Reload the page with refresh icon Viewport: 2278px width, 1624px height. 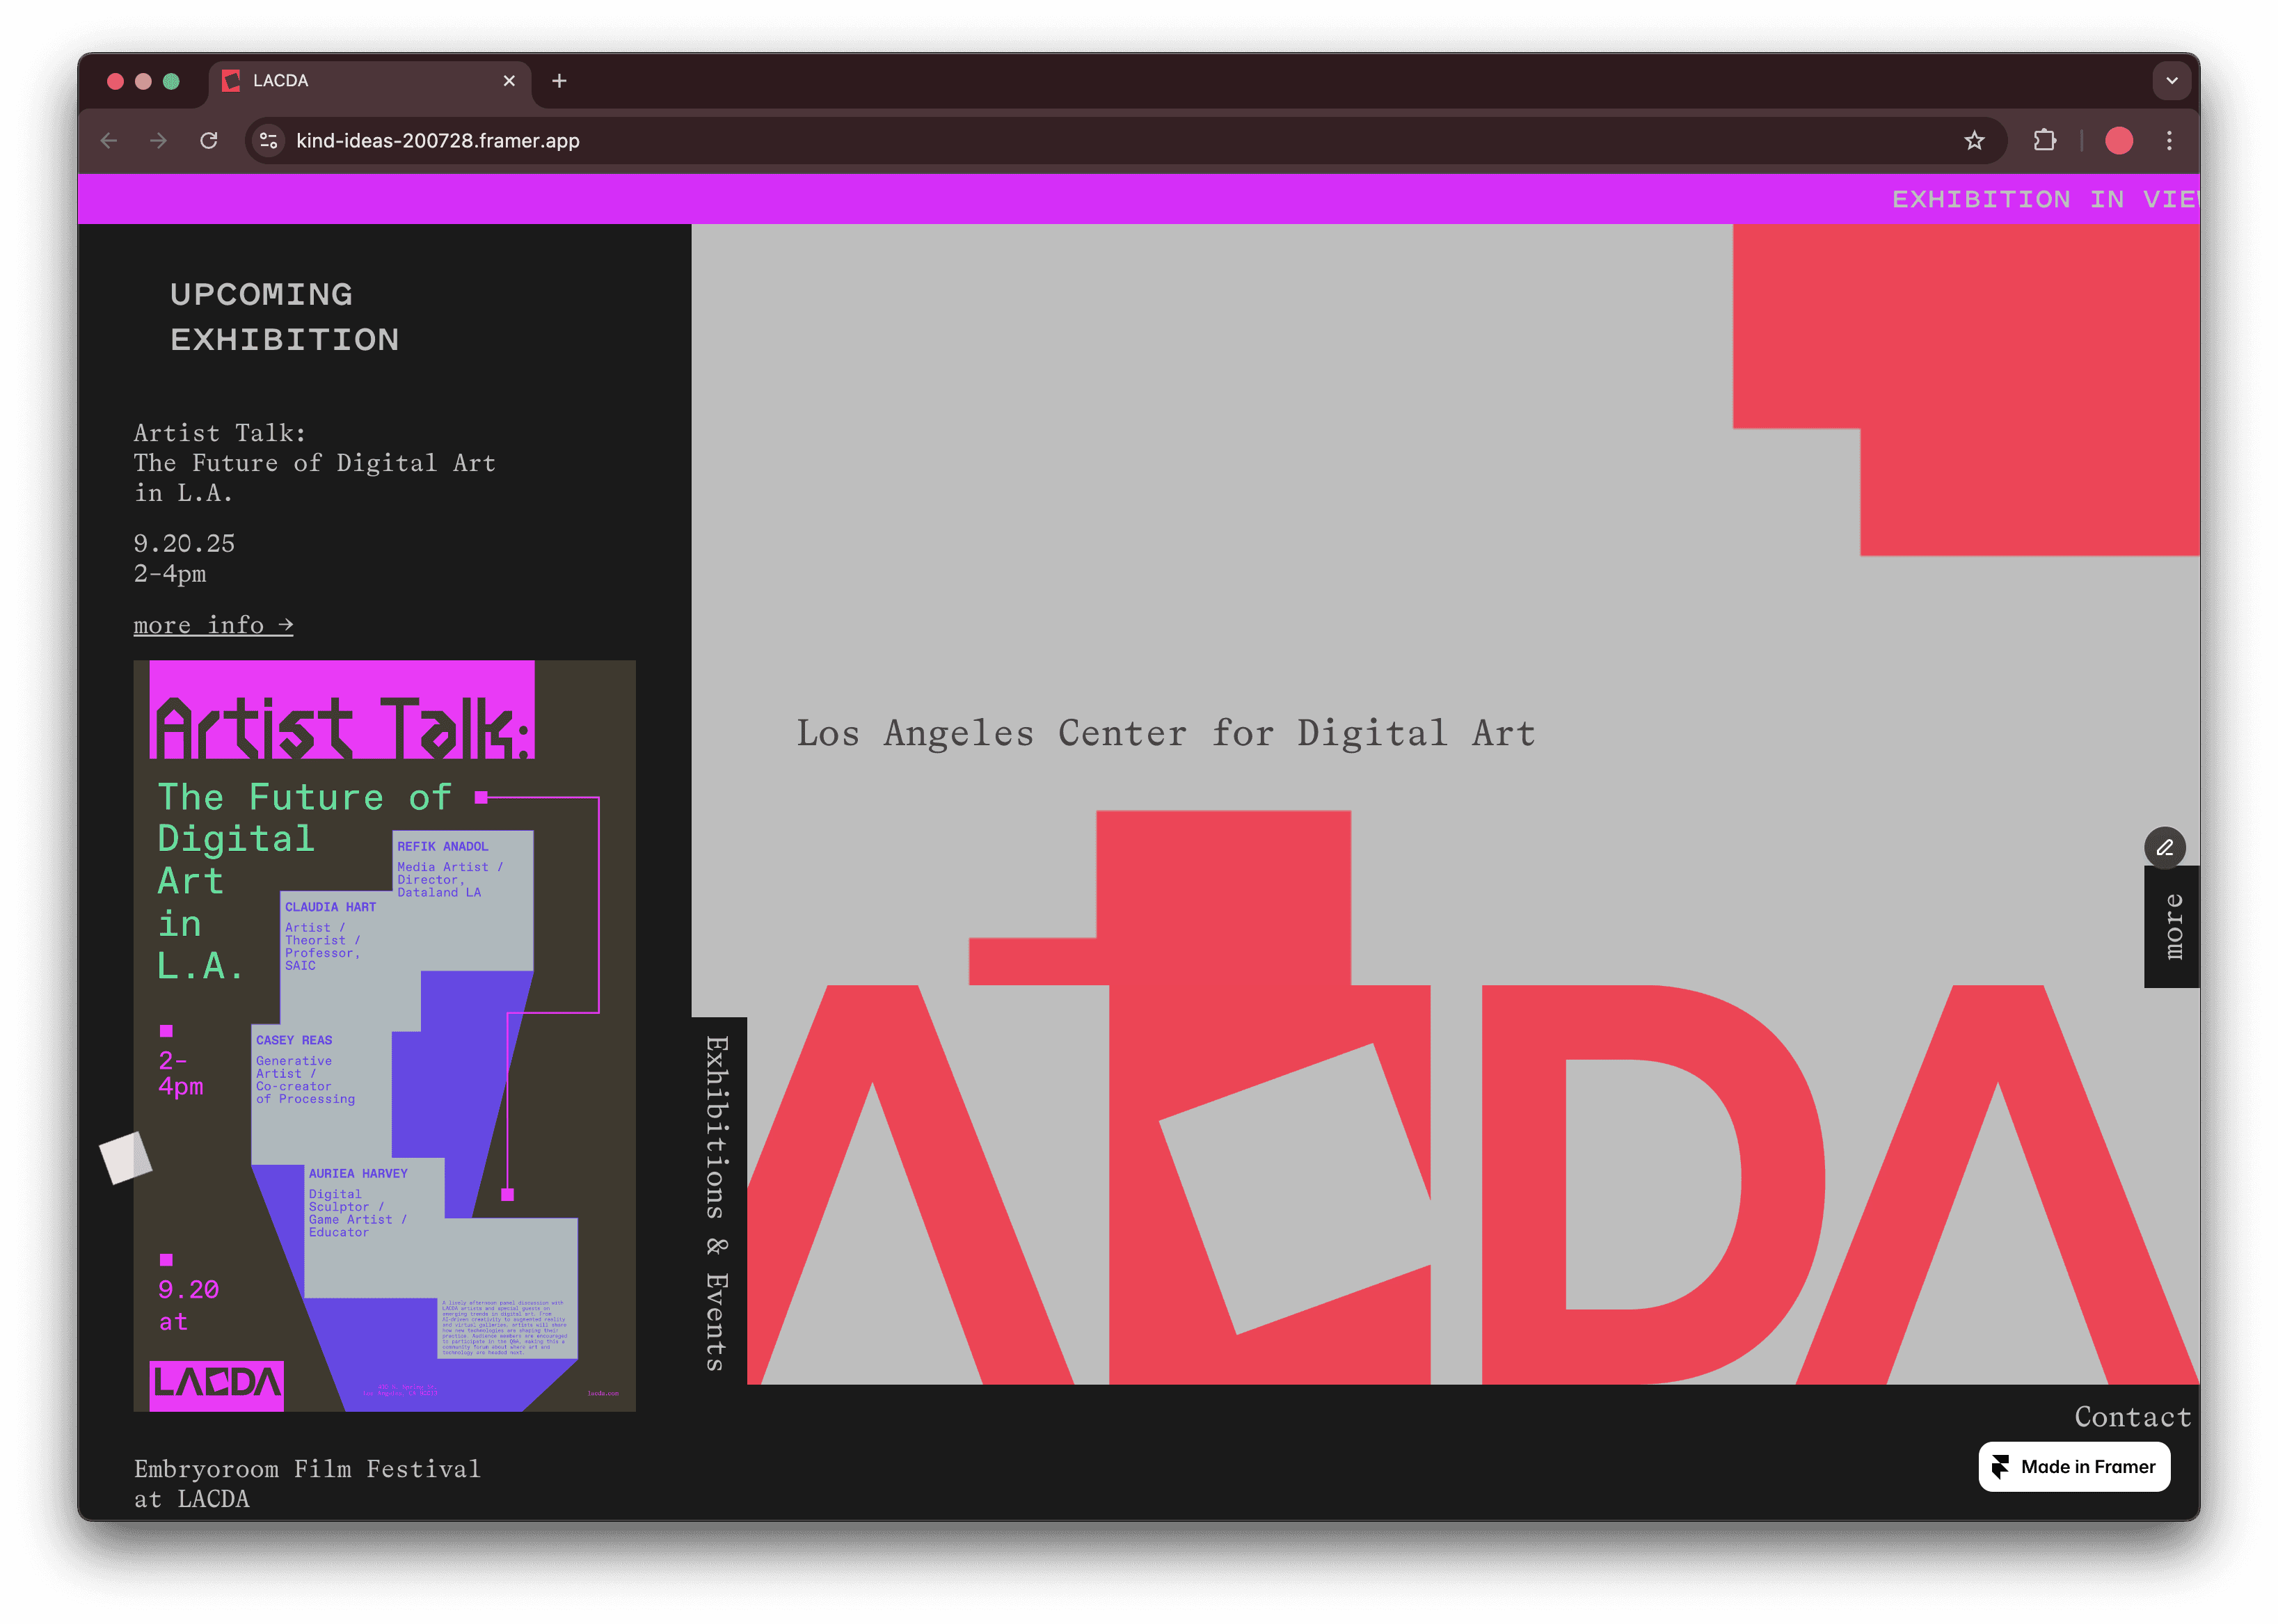coord(208,141)
